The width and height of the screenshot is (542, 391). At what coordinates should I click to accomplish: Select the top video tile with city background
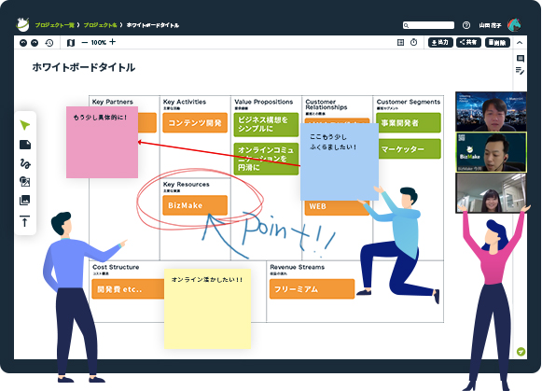click(x=492, y=111)
